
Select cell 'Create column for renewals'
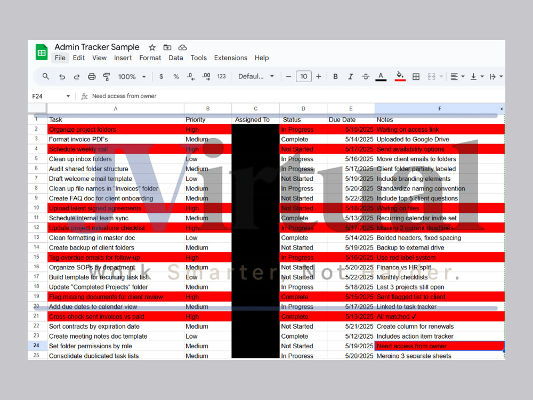(440, 326)
